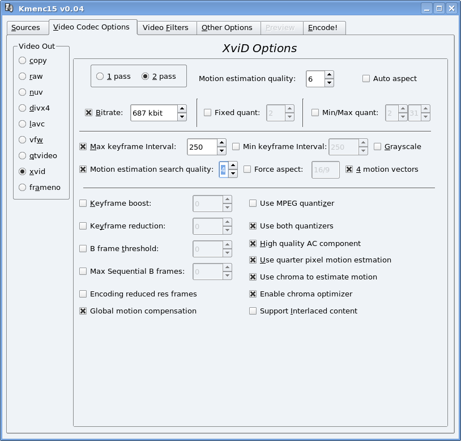
Task: Increase Motion estimation search quality value
Action: (233, 166)
